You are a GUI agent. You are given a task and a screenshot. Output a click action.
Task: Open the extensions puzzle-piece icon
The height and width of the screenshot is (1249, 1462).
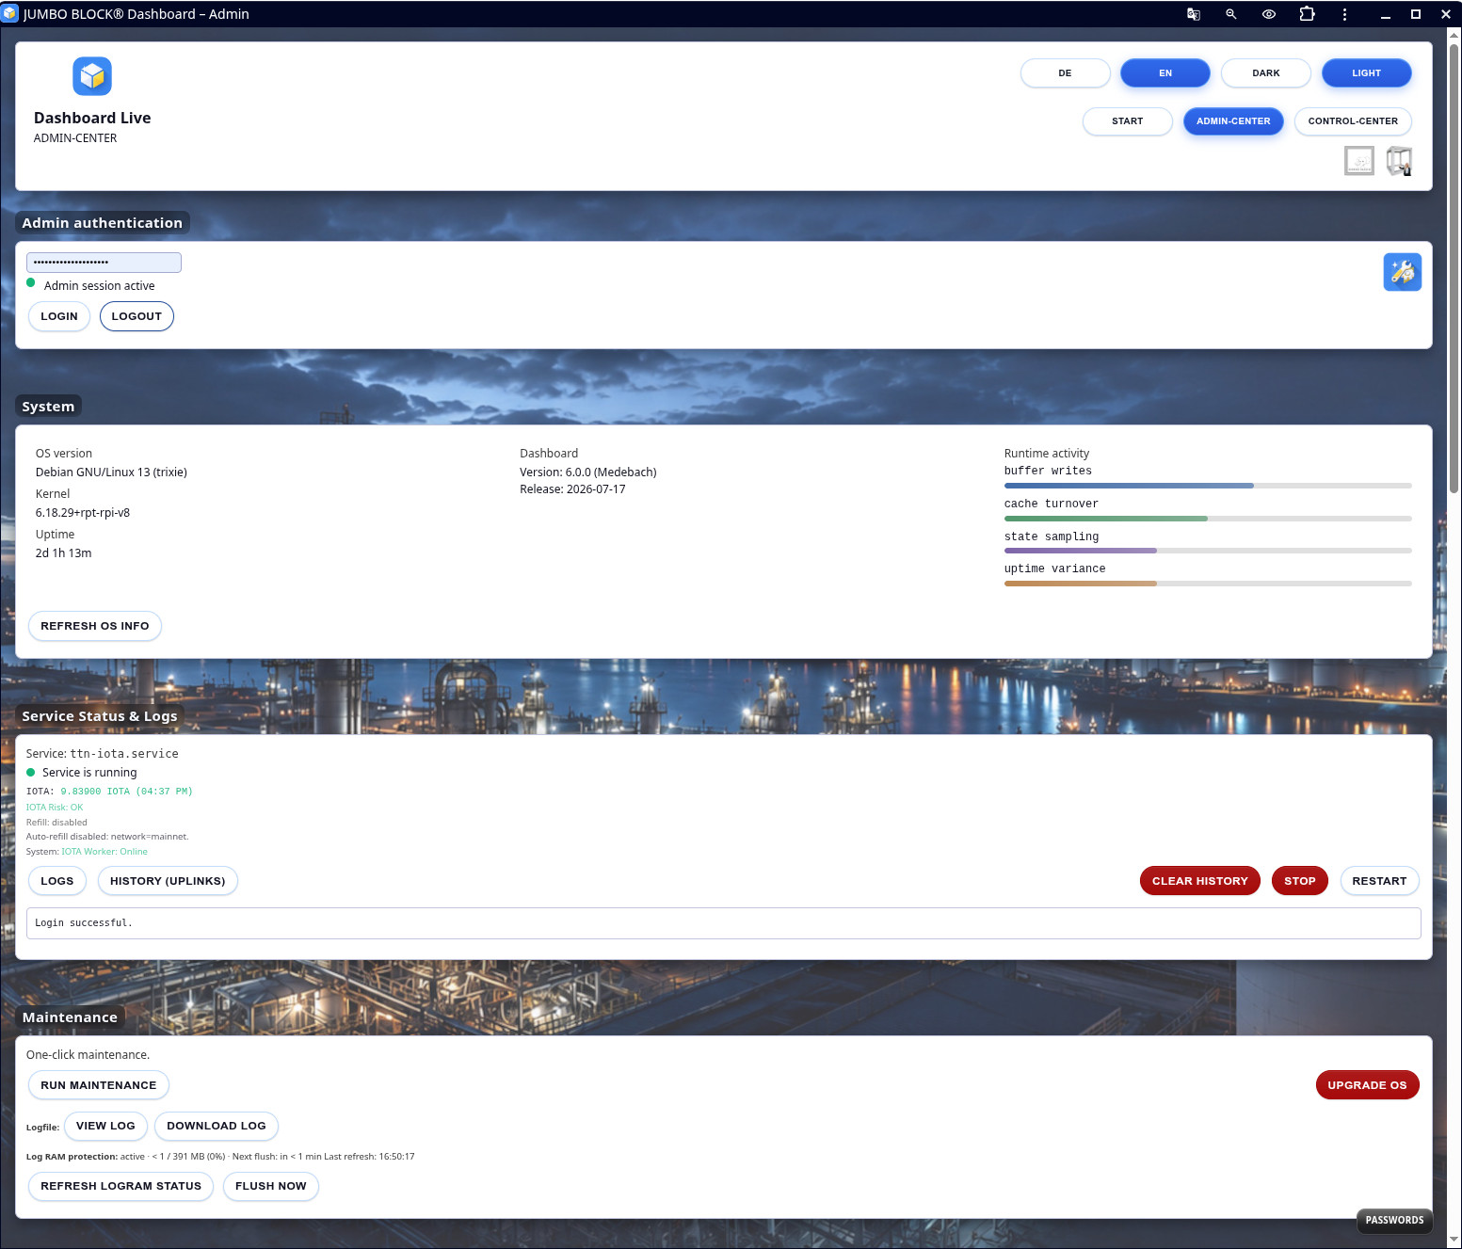1307,14
